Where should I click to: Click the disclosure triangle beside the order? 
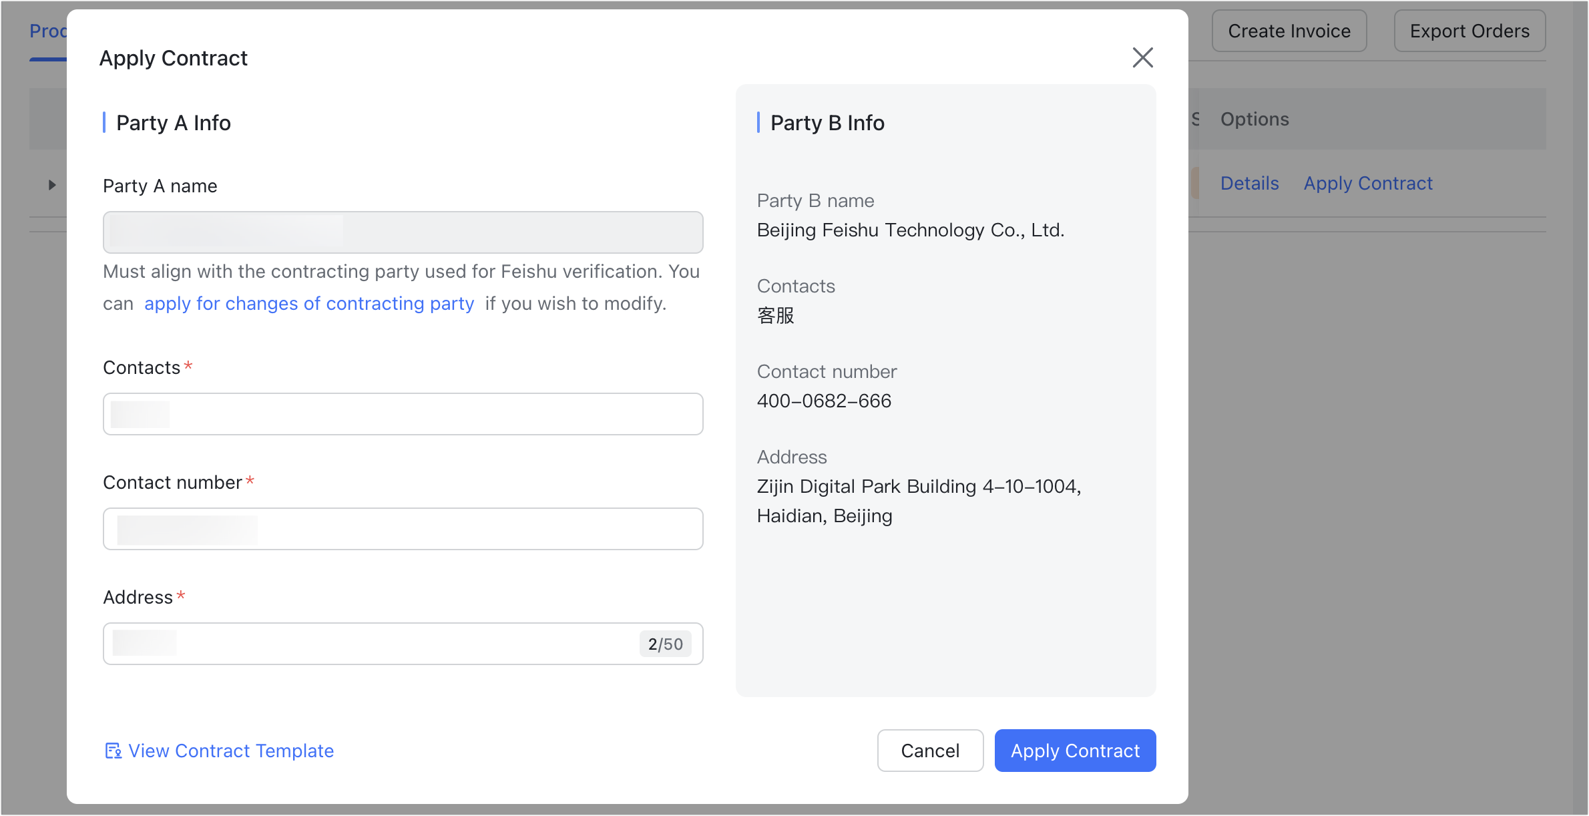52,185
